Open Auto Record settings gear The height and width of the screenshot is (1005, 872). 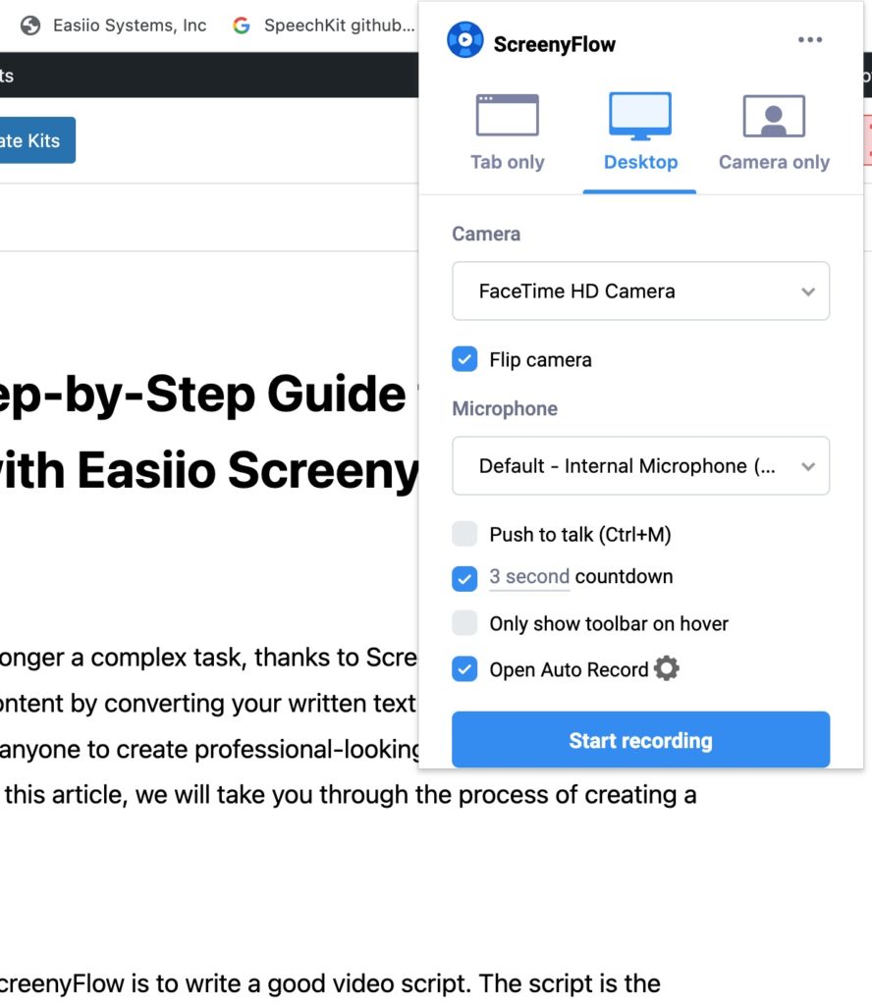666,668
